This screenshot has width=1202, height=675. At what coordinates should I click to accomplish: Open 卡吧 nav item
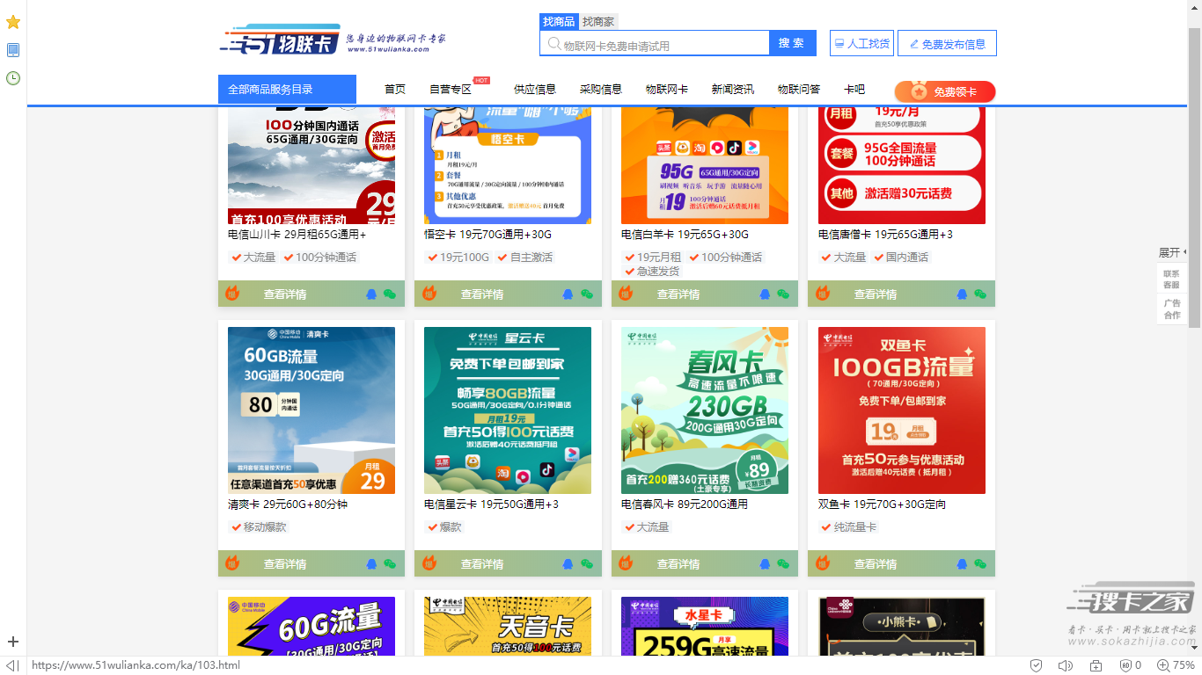(854, 90)
